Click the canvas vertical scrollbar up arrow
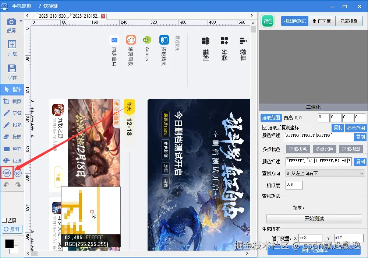This screenshot has height=258, width=368. pos(253,23)
